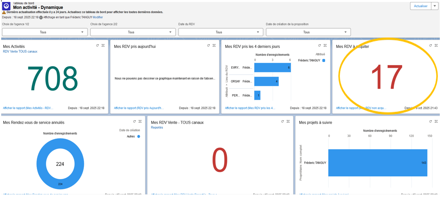441x198 pixels.
Task: Click the dashboard icon beside Mon activité title
Action: coord(6,6)
